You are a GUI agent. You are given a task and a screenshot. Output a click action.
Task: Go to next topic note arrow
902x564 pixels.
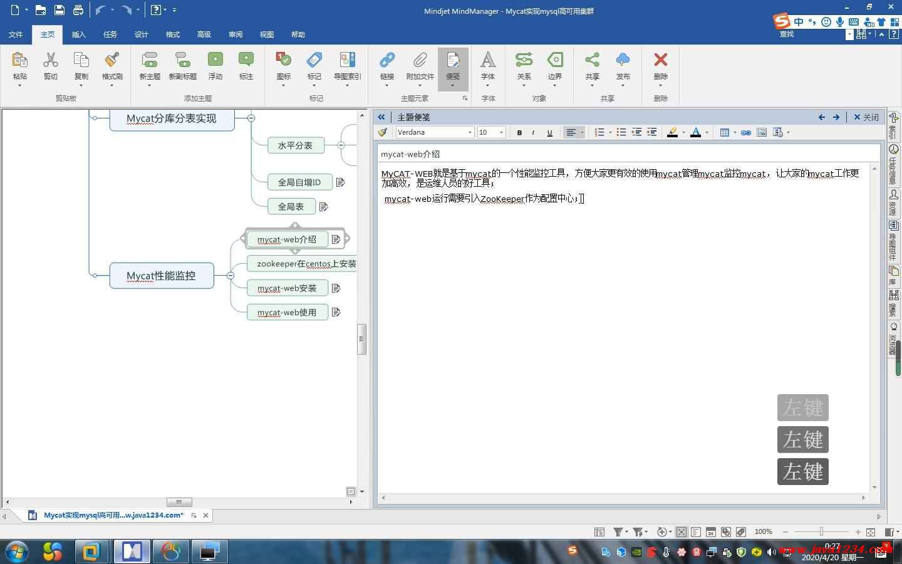pos(836,117)
